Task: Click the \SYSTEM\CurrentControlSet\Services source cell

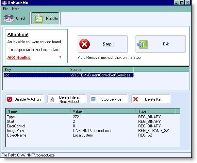Action: (x=100, y=75)
